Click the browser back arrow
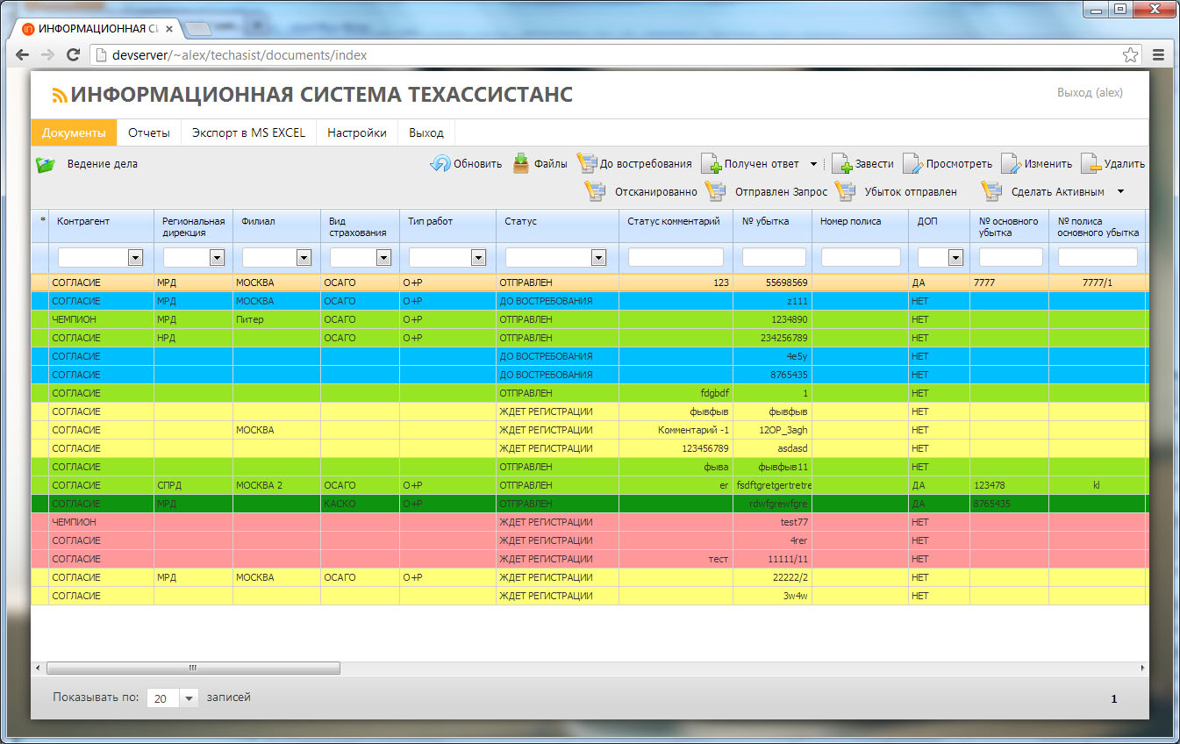This screenshot has width=1180, height=744. 23,55
